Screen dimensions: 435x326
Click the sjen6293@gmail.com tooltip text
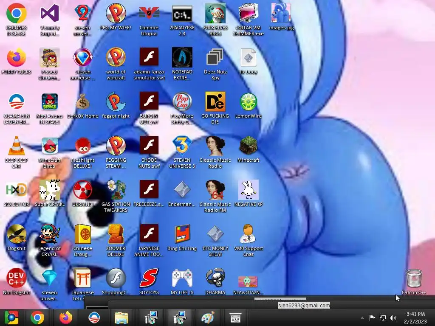click(x=304, y=306)
